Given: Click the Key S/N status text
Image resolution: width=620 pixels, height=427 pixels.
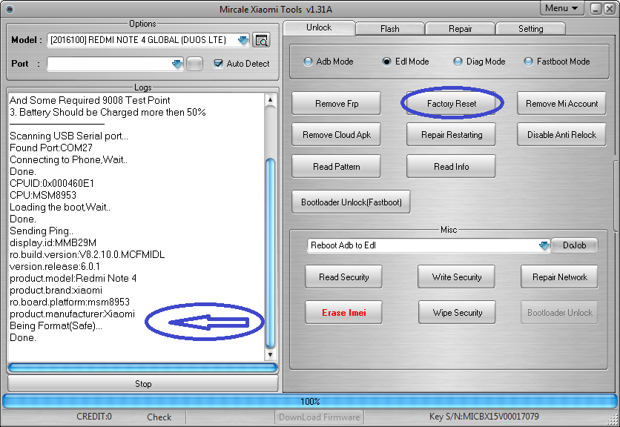Looking at the screenshot, I should 484,417.
